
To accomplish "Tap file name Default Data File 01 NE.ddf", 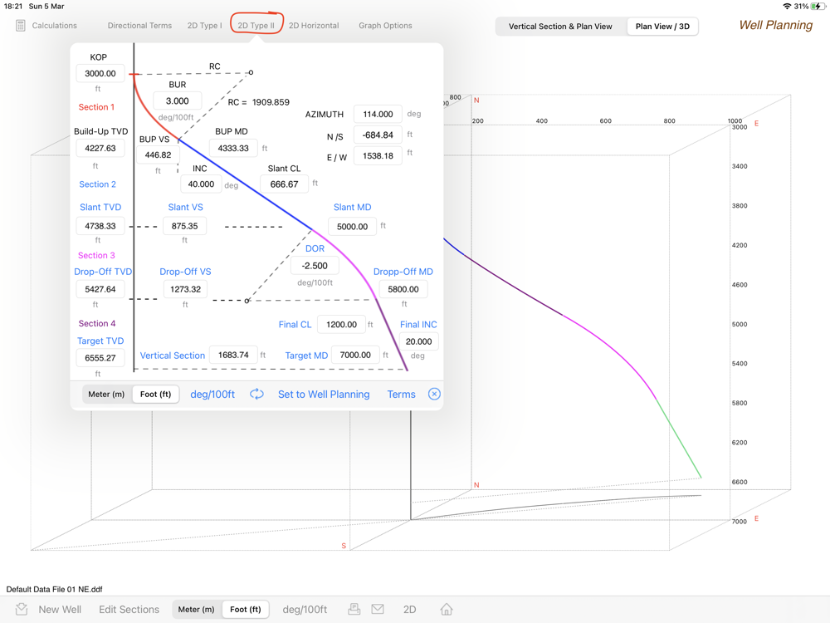I will pyautogui.click(x=54, y=589).
